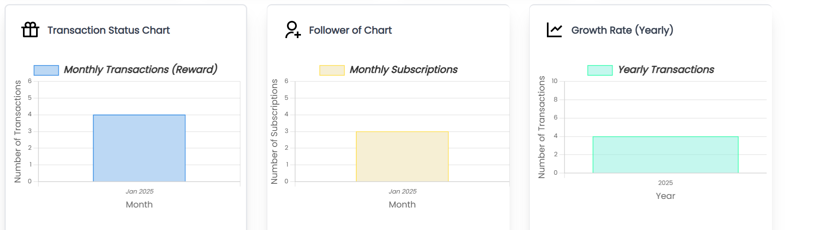Viewport: 822px width, 230px height.
Task: Click the Jan 2025 label under subscriptions chart
Action: coord(402,192)
